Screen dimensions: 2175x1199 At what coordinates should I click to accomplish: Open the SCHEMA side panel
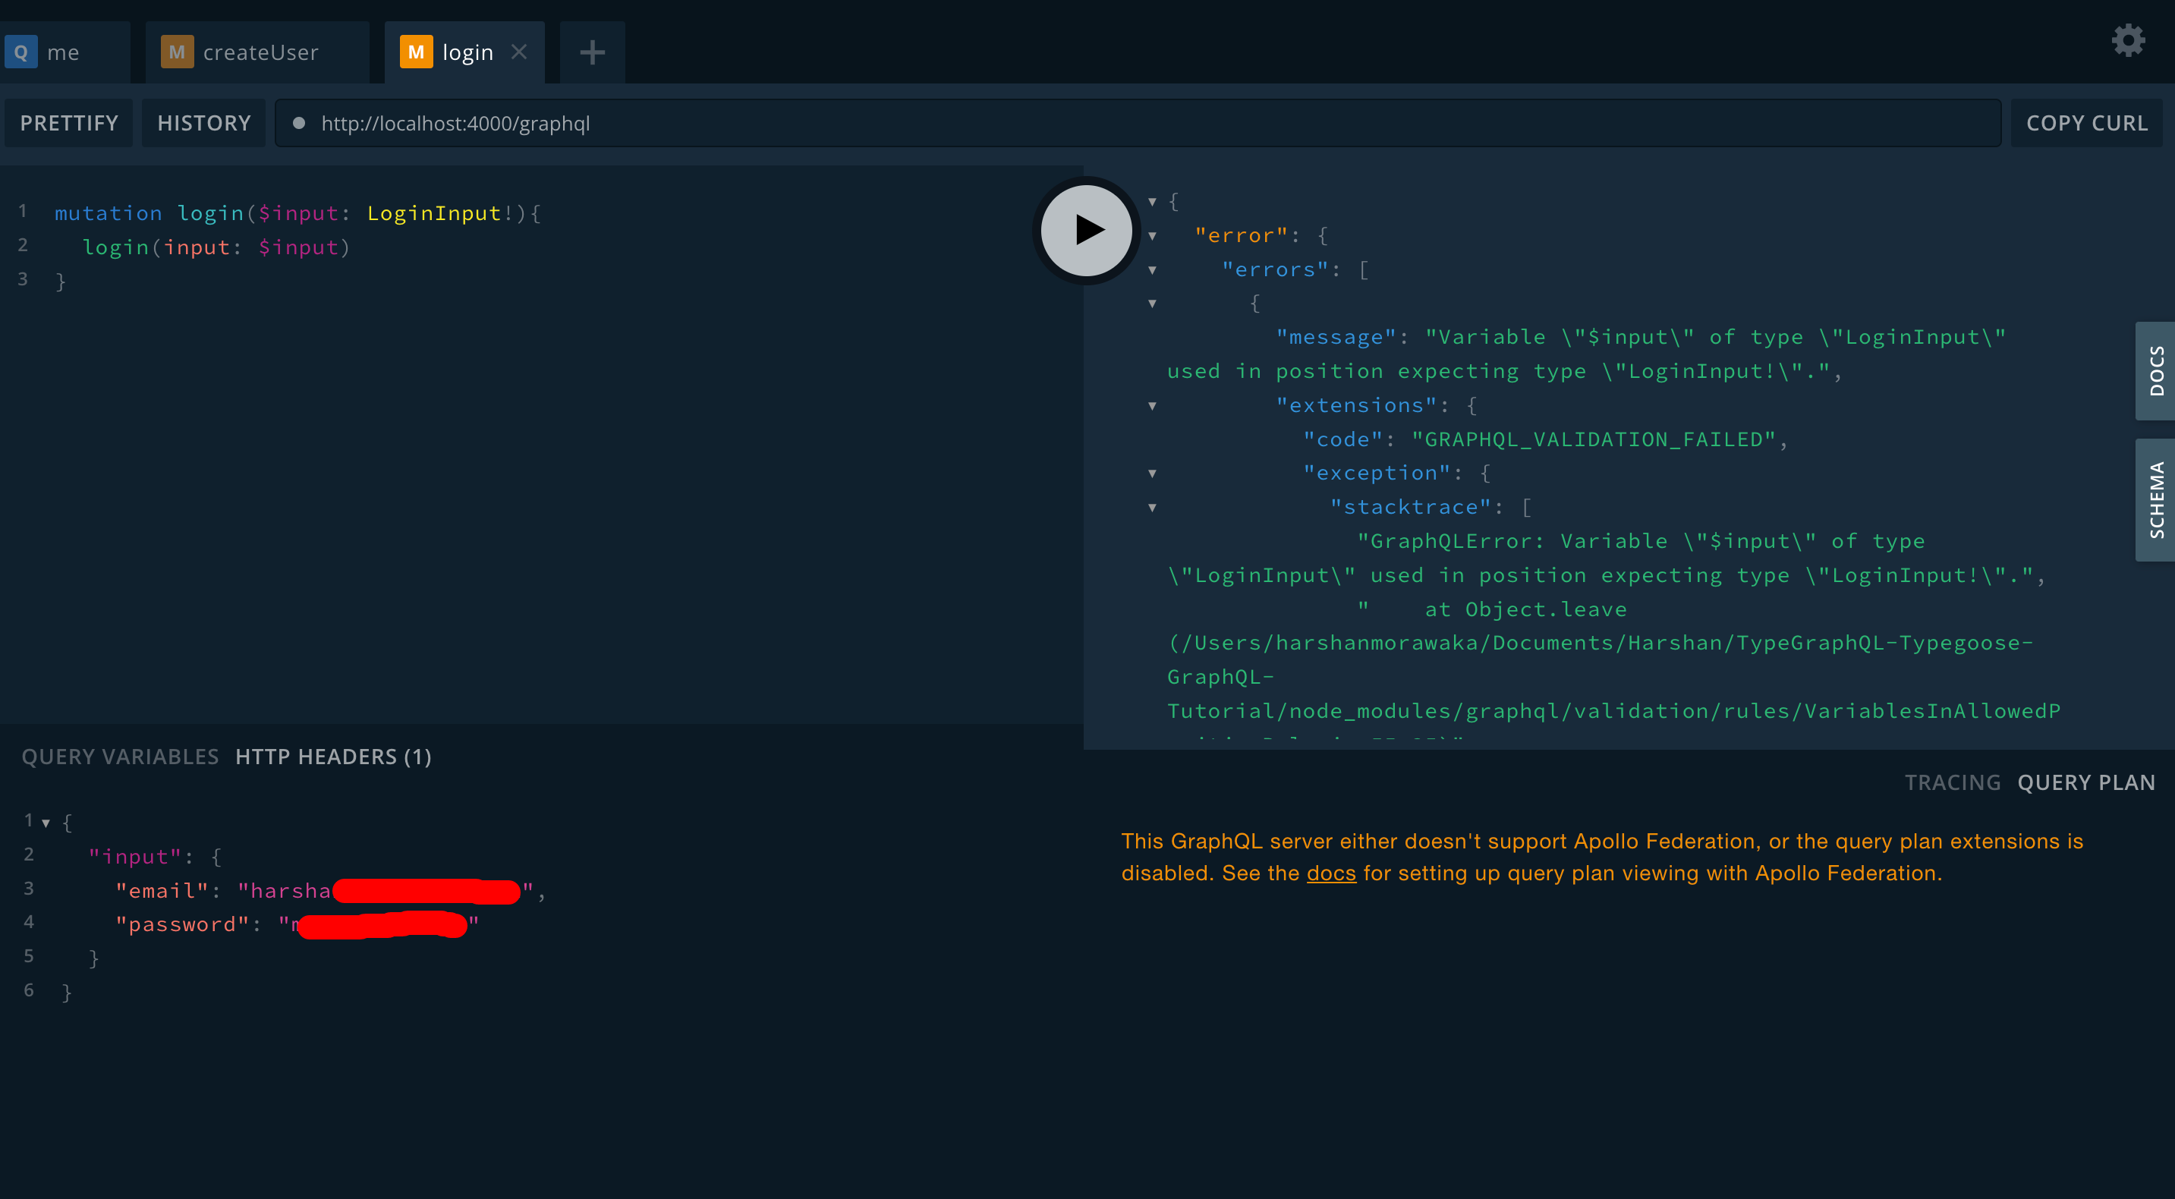coord(2155,500)
